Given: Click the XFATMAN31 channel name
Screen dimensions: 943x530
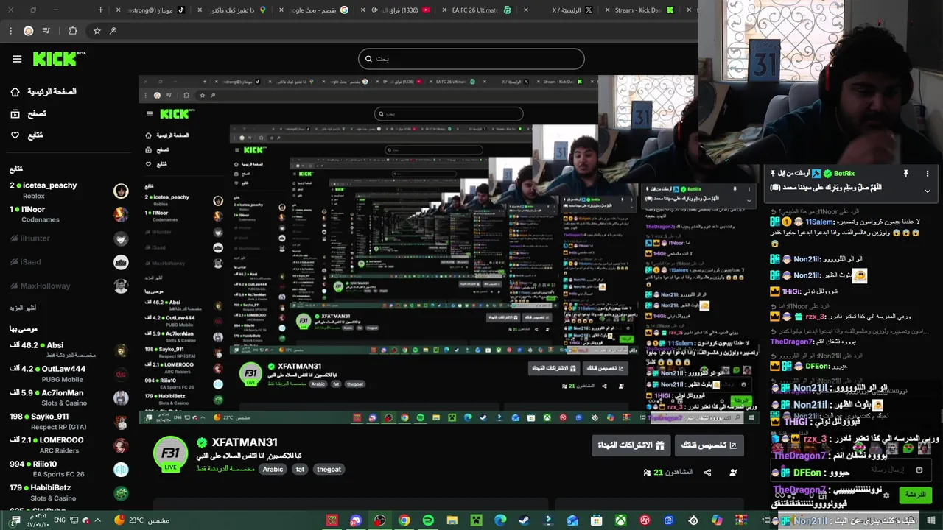Looking at the screenshot, I should (245, 442).
